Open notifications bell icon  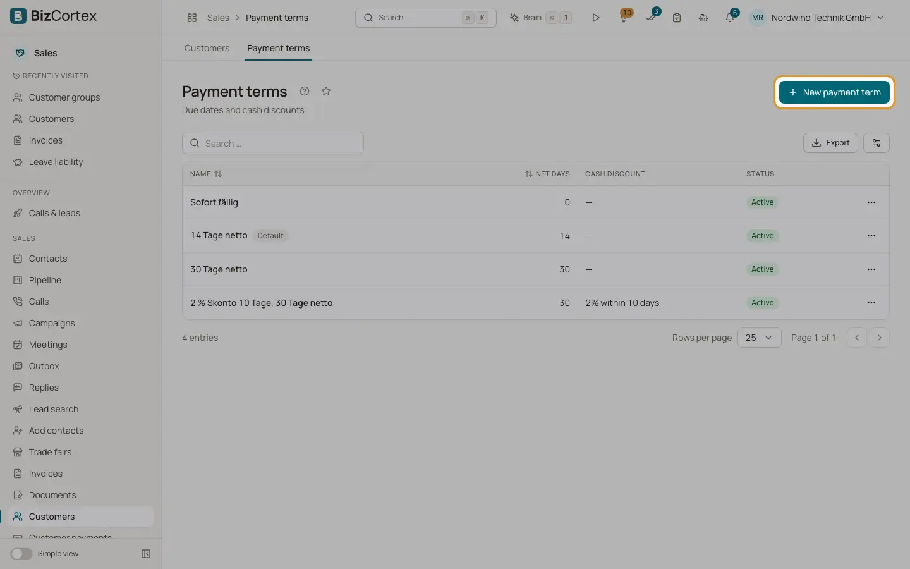click(730, 18)
